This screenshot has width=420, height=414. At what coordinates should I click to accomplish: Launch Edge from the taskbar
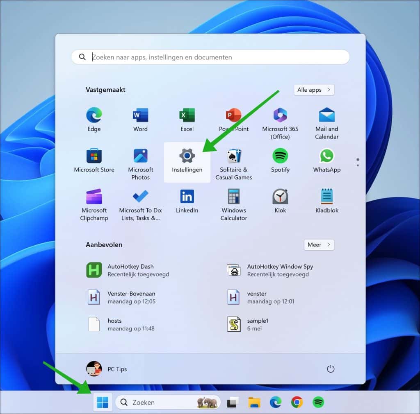(x=275, y=402)
